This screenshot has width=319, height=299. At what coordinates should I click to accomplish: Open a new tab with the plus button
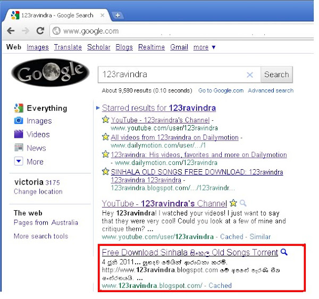tap(117, 15)
